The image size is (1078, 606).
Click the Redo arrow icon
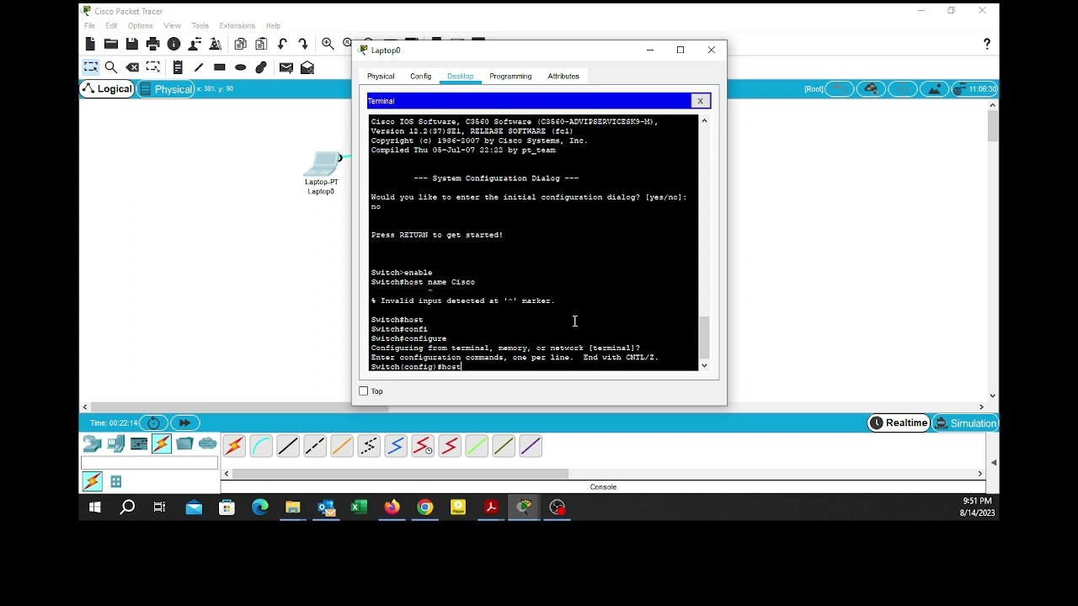(x=303, y=44)
